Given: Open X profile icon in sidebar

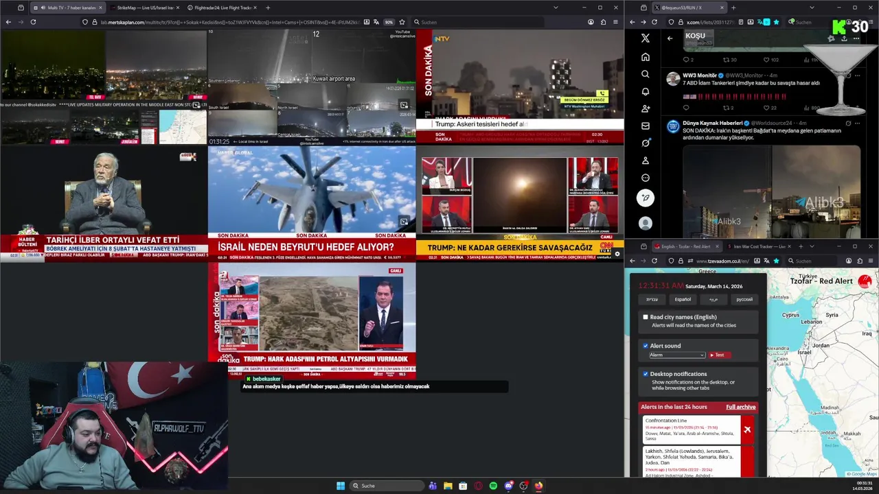Looking at the screenshot, I should click(645, 161).
